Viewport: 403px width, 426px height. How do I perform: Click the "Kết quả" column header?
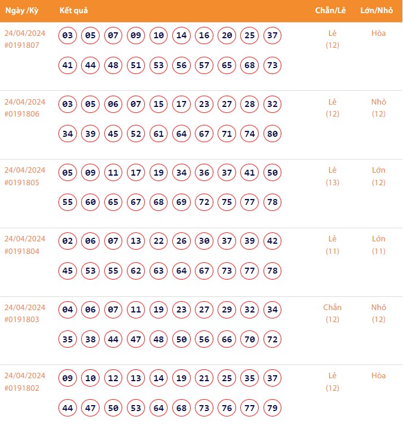74,11
